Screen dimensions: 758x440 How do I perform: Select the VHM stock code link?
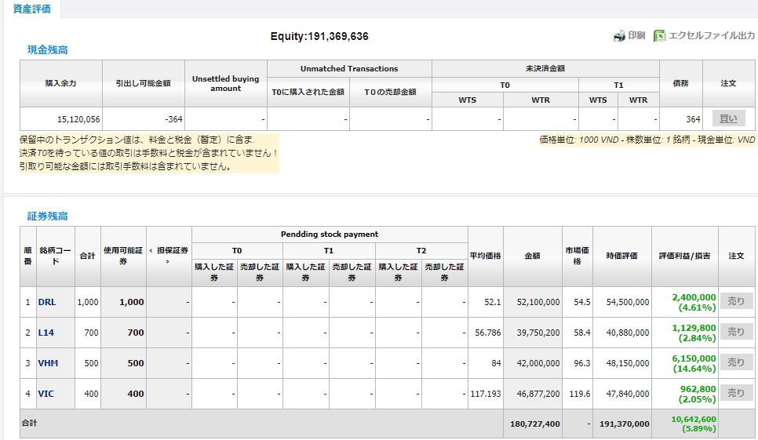[47, 363]
